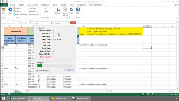Open the Help question mark icon

pos(78,10)
